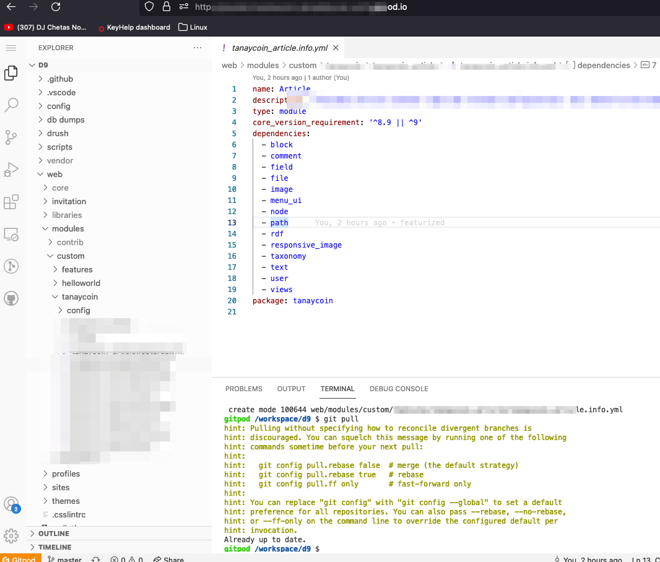
Task: Expand the contrib folder
Action: tap(119, 242)
